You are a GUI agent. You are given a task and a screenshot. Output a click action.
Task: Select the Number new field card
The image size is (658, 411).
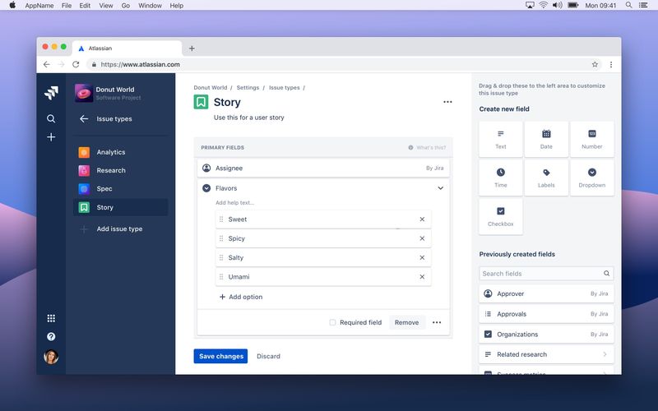point(592,139)
